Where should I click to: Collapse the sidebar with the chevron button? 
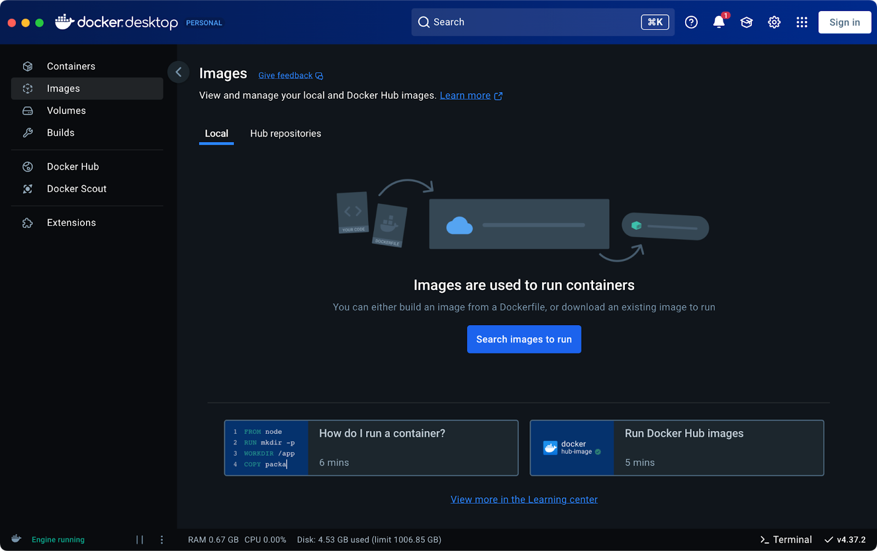[178, 72]
